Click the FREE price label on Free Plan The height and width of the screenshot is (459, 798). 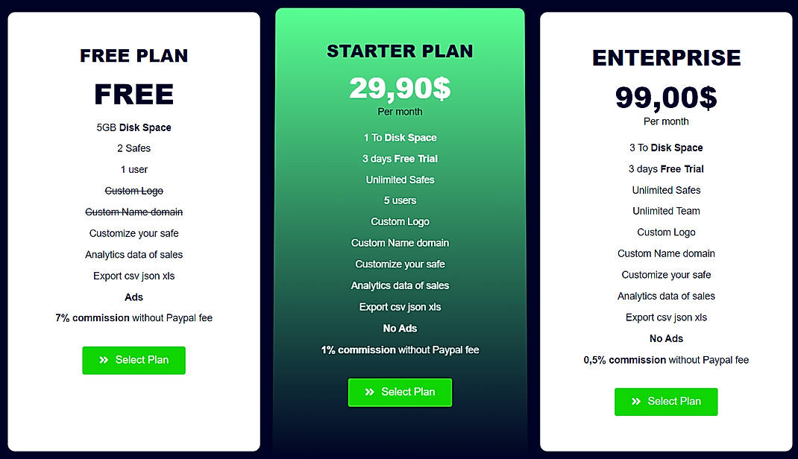point(133,94)
